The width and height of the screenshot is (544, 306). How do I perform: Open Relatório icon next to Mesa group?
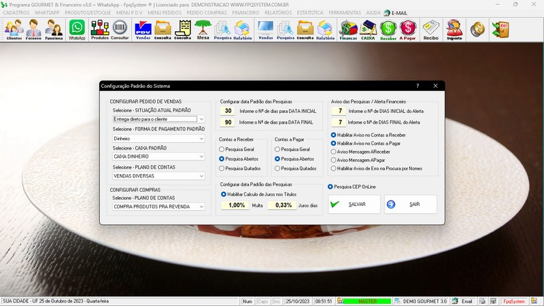point(243,29)
